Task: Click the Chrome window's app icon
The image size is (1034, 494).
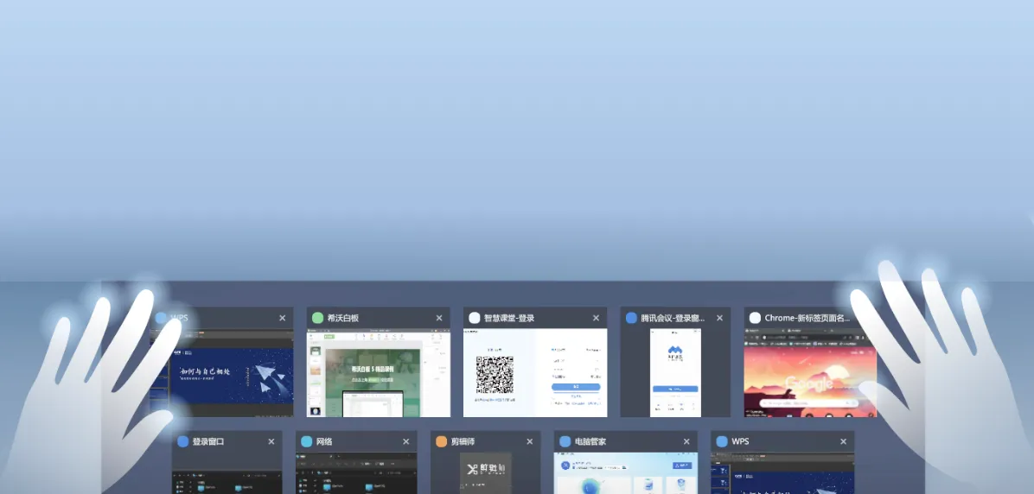Action: [x=755, y=318]
